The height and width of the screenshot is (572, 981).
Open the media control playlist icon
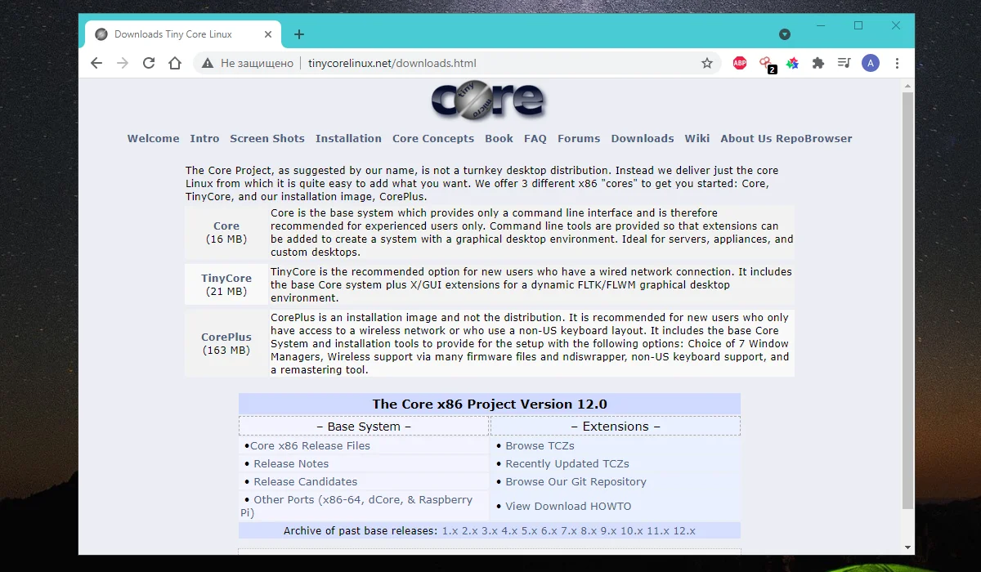(x=844, y=63)
